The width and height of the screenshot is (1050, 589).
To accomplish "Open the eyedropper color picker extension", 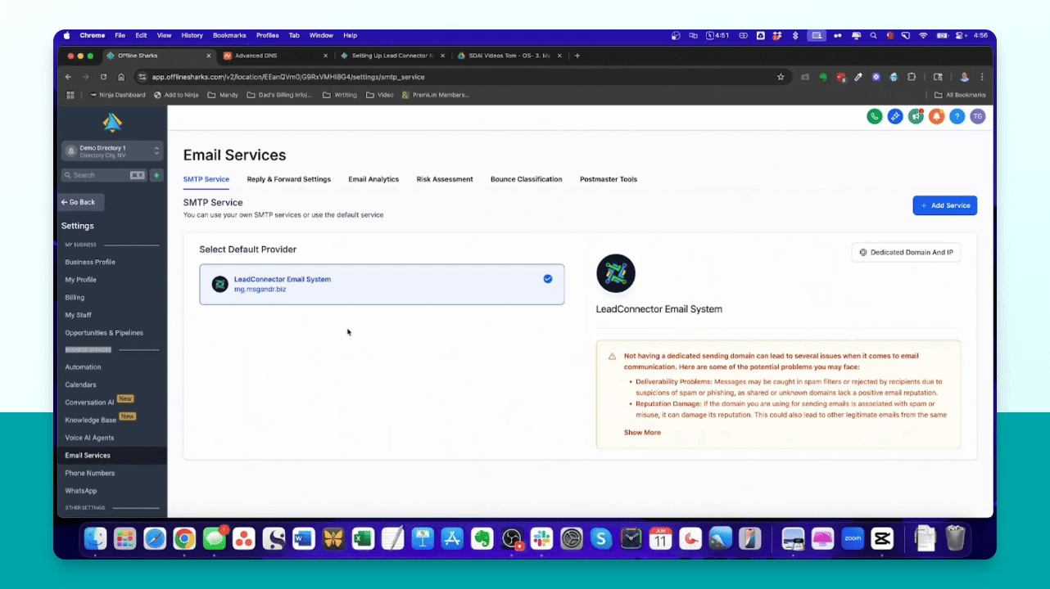I will tap(858, 77).
